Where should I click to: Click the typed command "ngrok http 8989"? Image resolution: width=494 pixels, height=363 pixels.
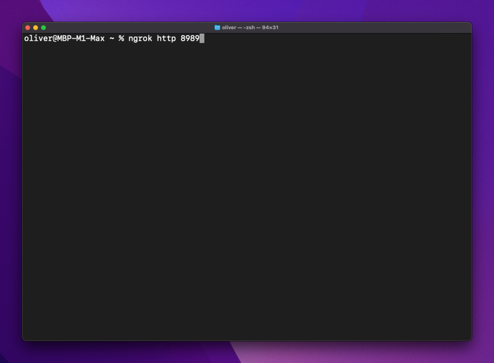click(x=164, y=38)
